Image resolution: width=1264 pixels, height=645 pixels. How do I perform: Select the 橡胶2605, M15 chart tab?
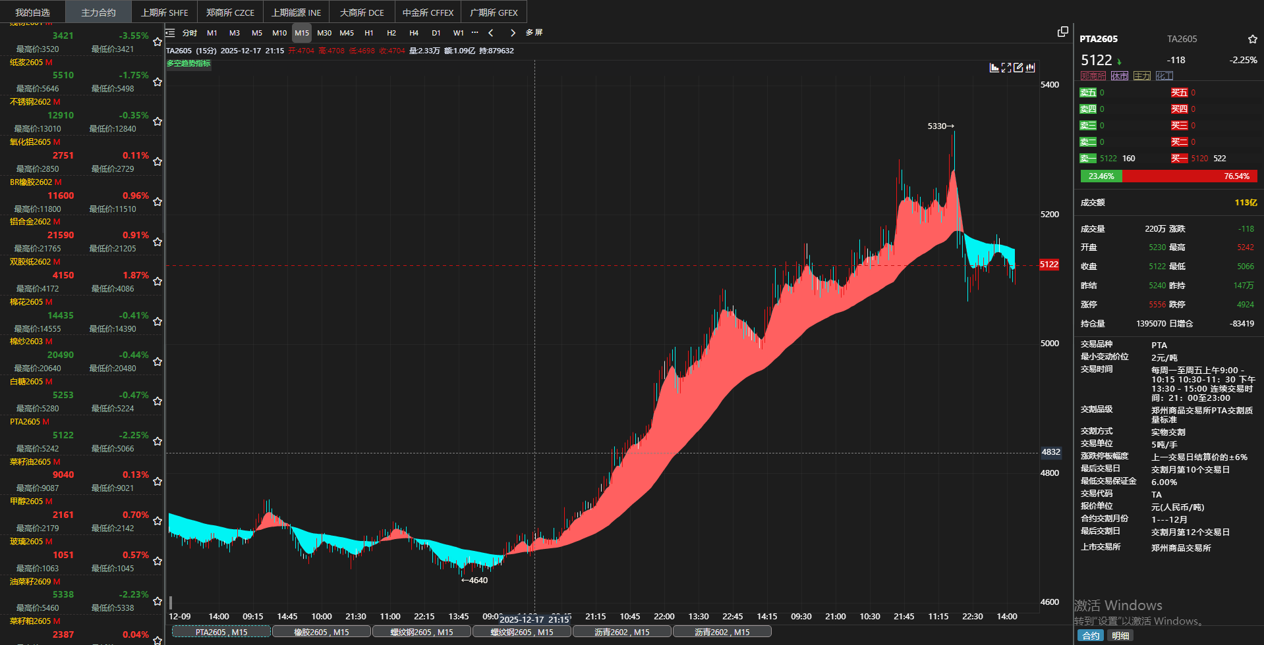pyautogui.click(x=322, y=632)
